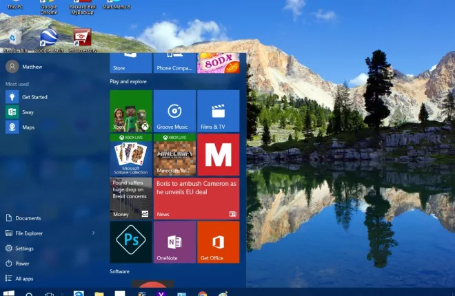Select the Google Earth desktop icon

(x=49, y=41)
